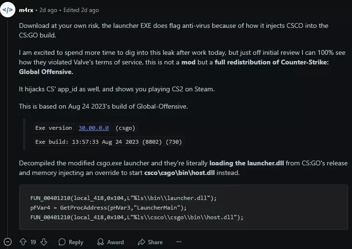
Task: Click the 'Exe version' inline code text
Action: point(54,128)
